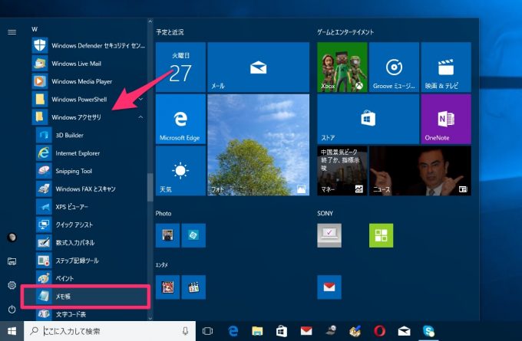Open 数式入力パネル
Image resolution: width=522 pixels, height=341 pixels.
click(x=91, y=243)
